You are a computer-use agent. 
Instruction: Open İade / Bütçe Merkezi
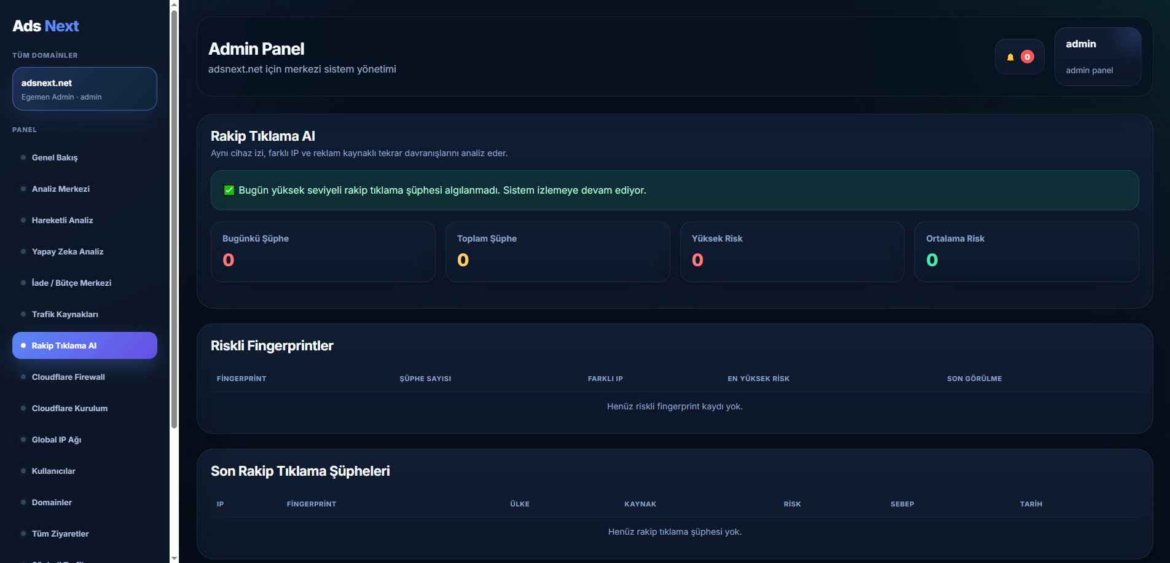click(x=85, y=283)
